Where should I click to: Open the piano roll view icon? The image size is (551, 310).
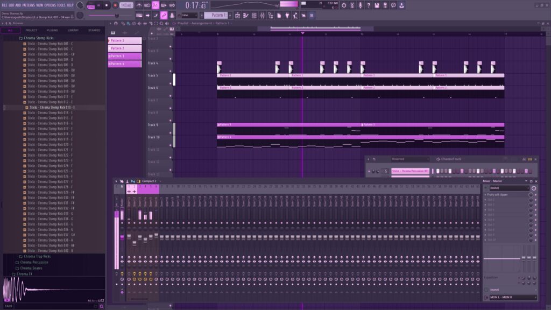point(245,16)
